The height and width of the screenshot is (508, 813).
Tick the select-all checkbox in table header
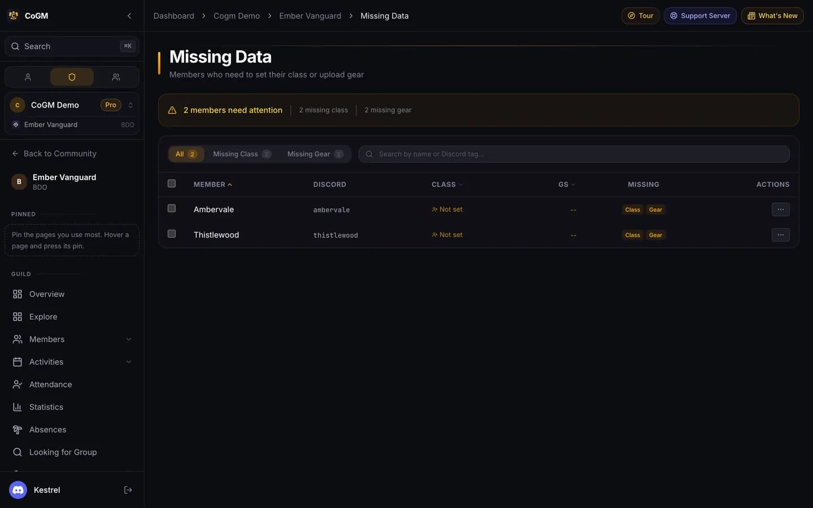click(172, 183)
